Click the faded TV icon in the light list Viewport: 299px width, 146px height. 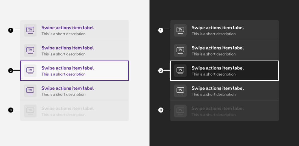(x=30, y=111)
